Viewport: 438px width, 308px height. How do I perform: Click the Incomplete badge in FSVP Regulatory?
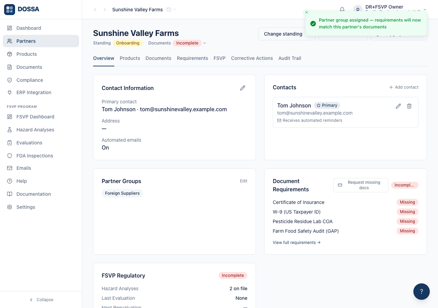[x=233, y=275]
